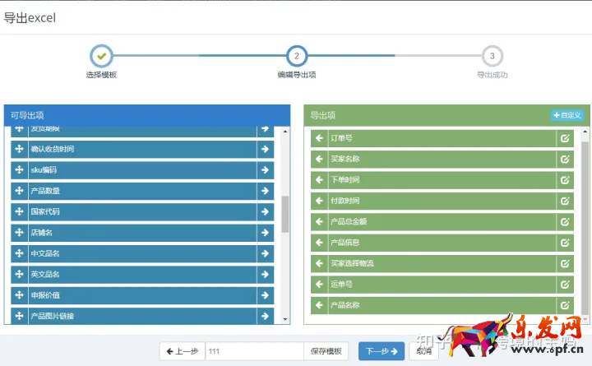Viewport: 592px width, 366px height.
Task: Click edit icon on 产品名称 row
Action: coord(565,305)
